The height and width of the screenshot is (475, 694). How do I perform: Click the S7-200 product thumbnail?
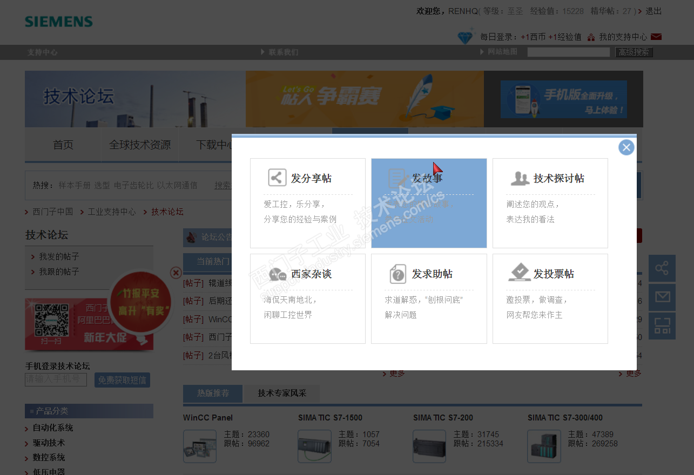coord(429,446)
